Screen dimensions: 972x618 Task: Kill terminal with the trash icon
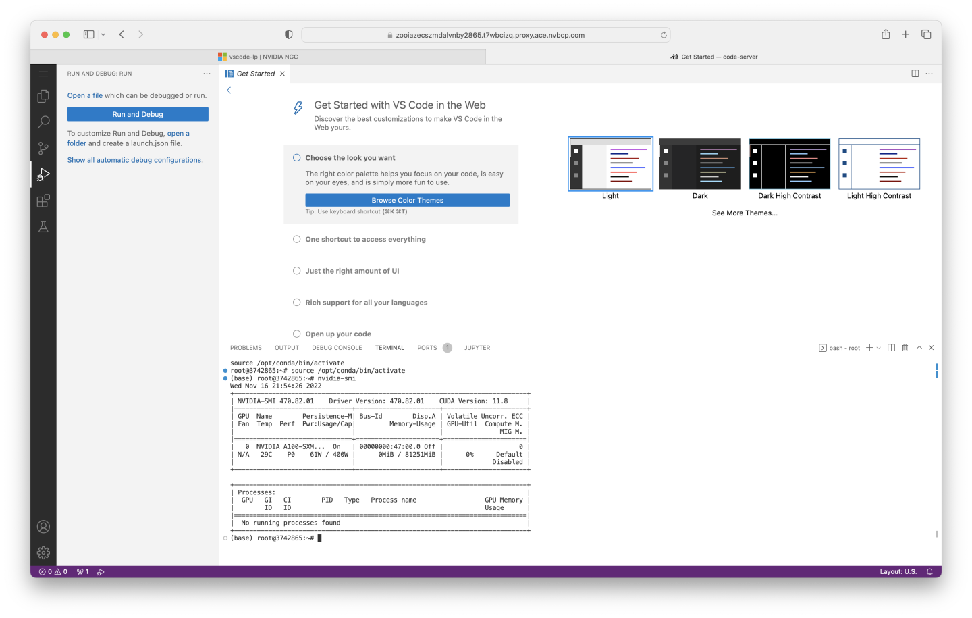point(905,348)
